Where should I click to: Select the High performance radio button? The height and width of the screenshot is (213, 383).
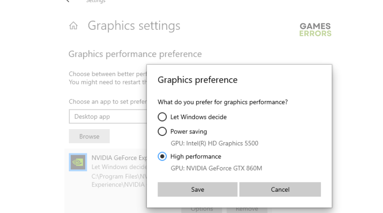tap(162, 156)
